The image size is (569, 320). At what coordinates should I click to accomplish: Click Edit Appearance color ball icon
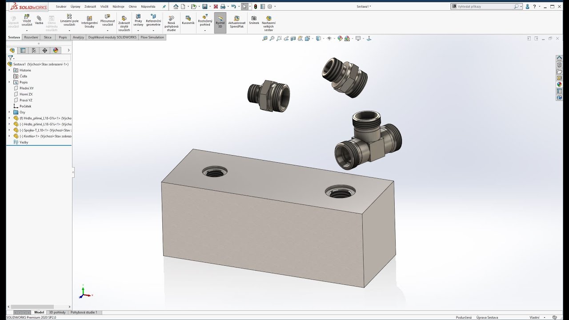[x=340, y=39]
